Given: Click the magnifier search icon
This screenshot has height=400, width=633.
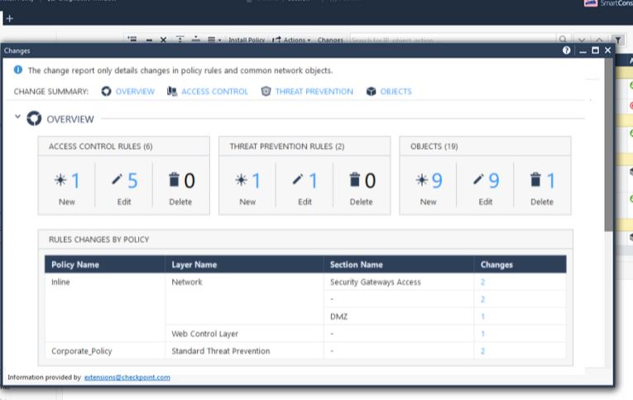Looking at the screenshot, I should 563,39.
